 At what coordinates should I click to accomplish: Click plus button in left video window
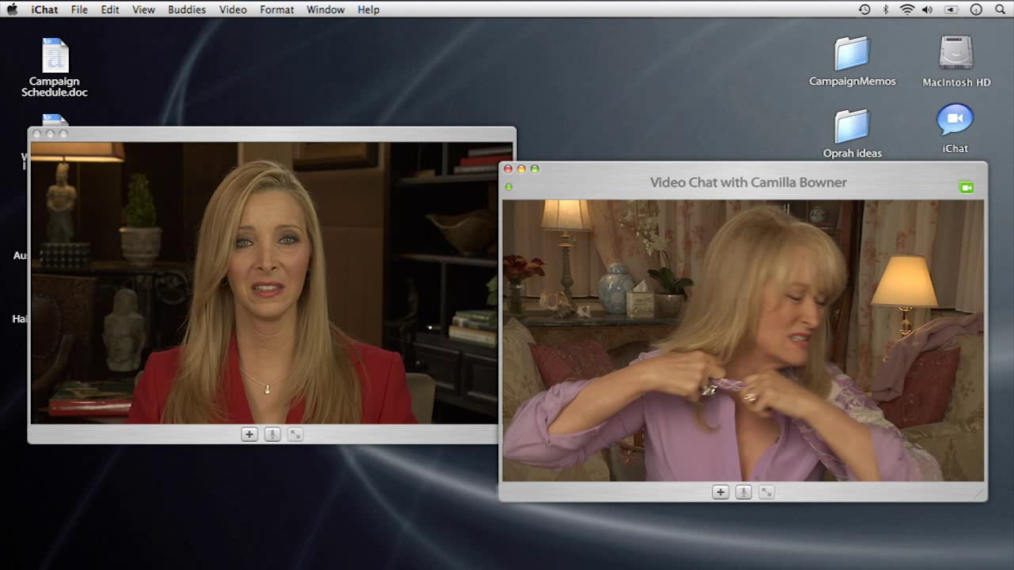[250, 435]
